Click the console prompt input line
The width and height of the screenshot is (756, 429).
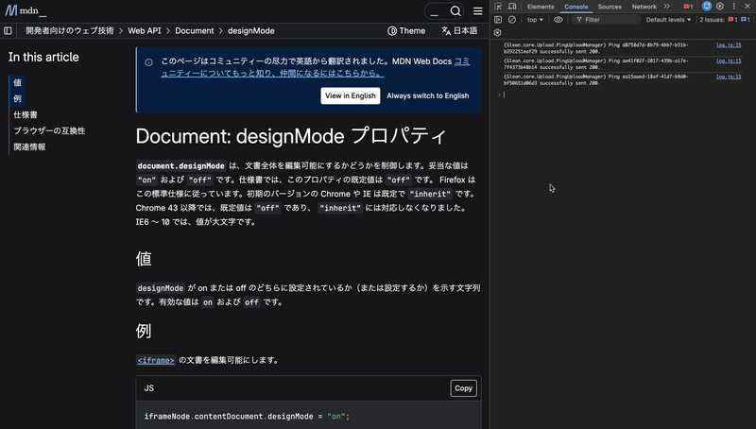point(625,94)
